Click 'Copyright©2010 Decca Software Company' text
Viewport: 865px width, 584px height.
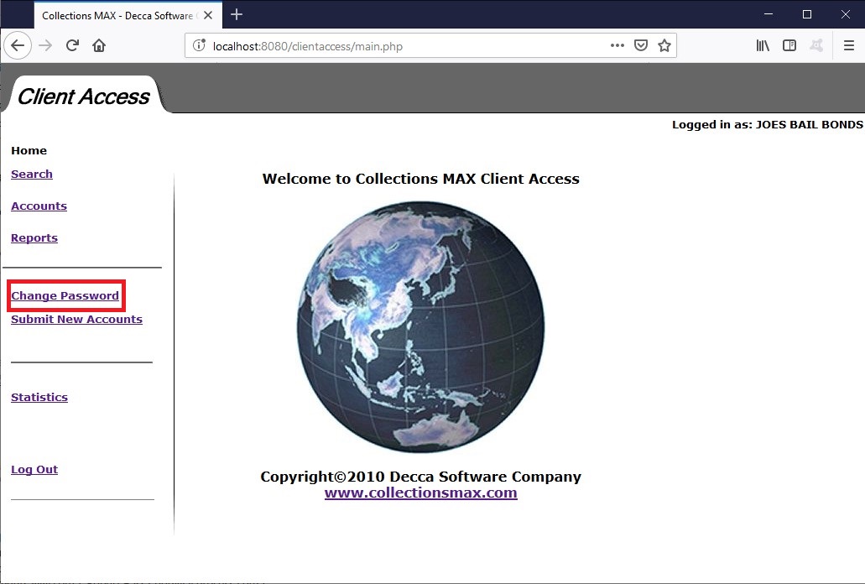tap(421, 477)
